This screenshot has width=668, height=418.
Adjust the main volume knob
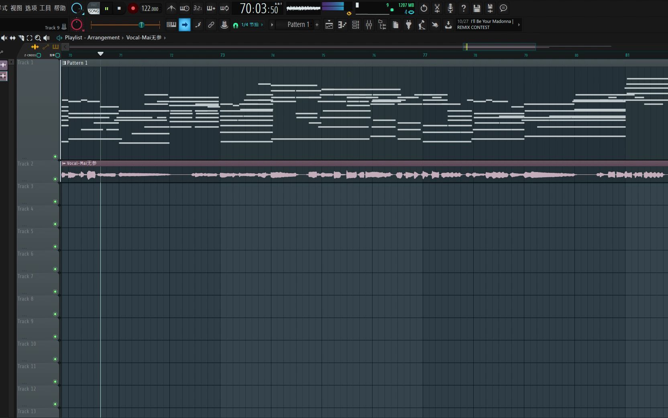pos(77,8)
